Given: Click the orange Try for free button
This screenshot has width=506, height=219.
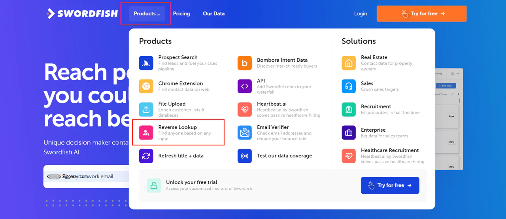Looking at the screenshot, I should click(422, 14).
